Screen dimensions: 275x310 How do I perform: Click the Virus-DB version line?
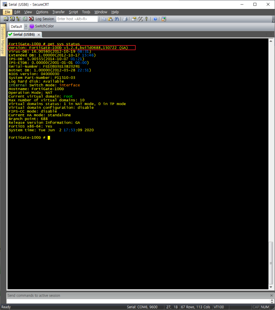[x=50, y=51]
